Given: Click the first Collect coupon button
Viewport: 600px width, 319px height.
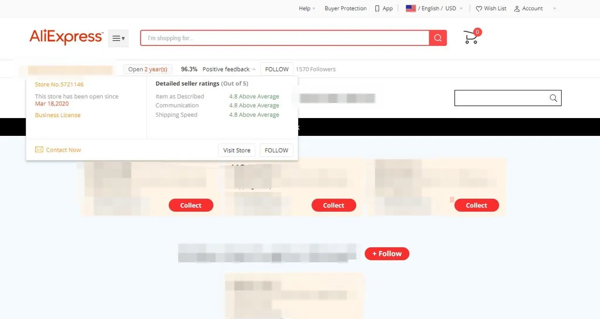Looking at the screenshot, I should [x=191, y=205].
